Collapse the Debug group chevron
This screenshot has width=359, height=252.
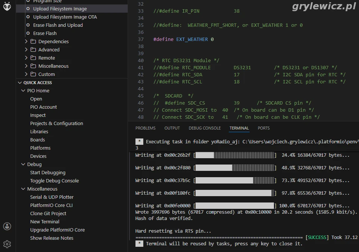click(23, 164)
